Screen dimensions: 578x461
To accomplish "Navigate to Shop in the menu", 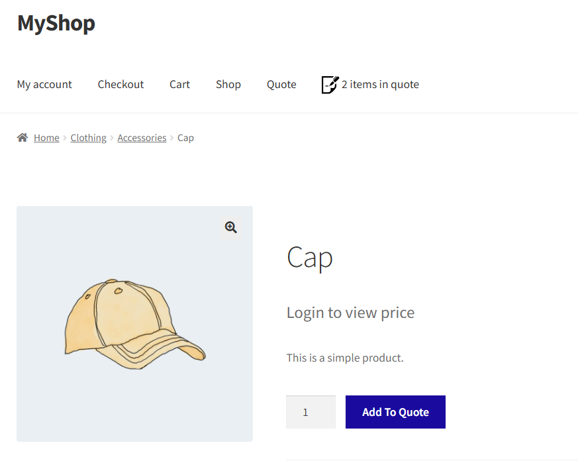I will tap(228, 85).
